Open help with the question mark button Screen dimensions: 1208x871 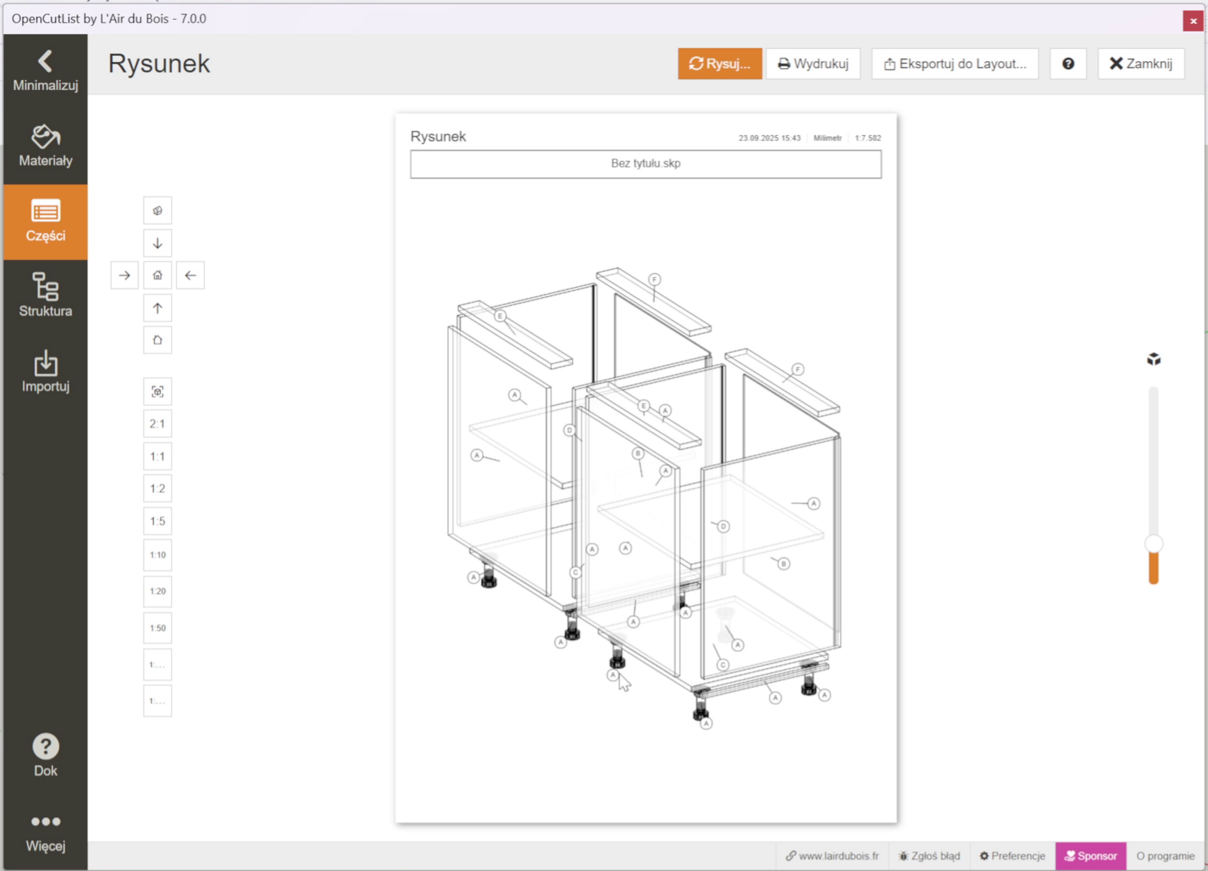1068,64
